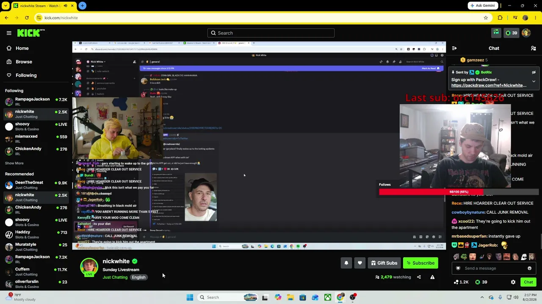Go back in Chrome navigation
The image size is (542, 304).
click(x=6, y=18)
